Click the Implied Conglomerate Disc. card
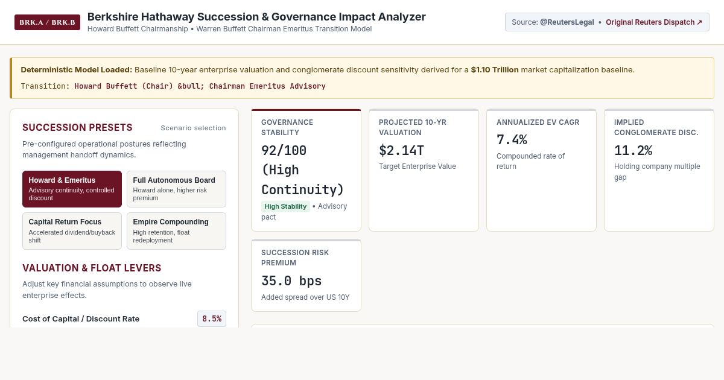Image resolution: width=724 pixels, height=380 pixels. (659, 170)
